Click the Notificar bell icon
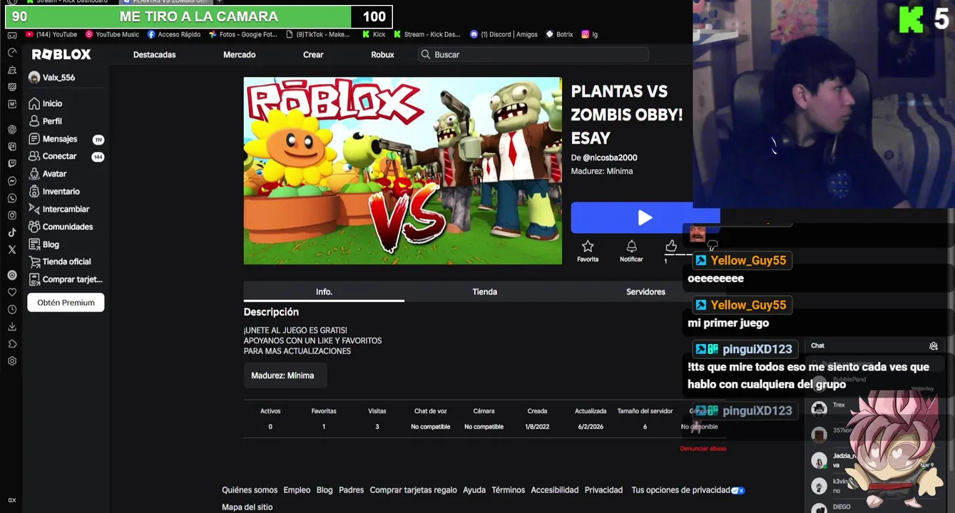The image size is (955, 513). (x=631, y=247)
